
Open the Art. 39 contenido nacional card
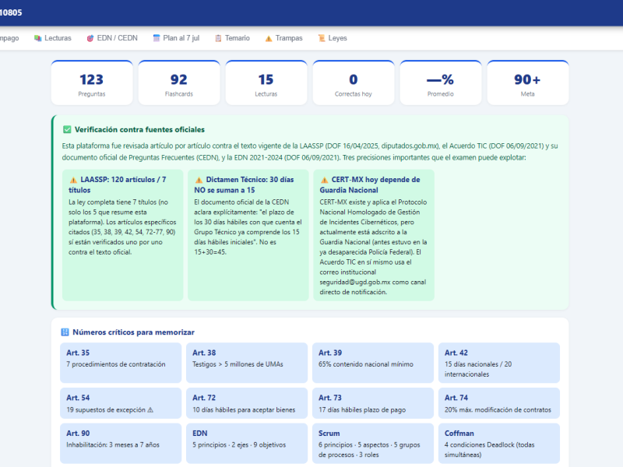tap(373, 363)
